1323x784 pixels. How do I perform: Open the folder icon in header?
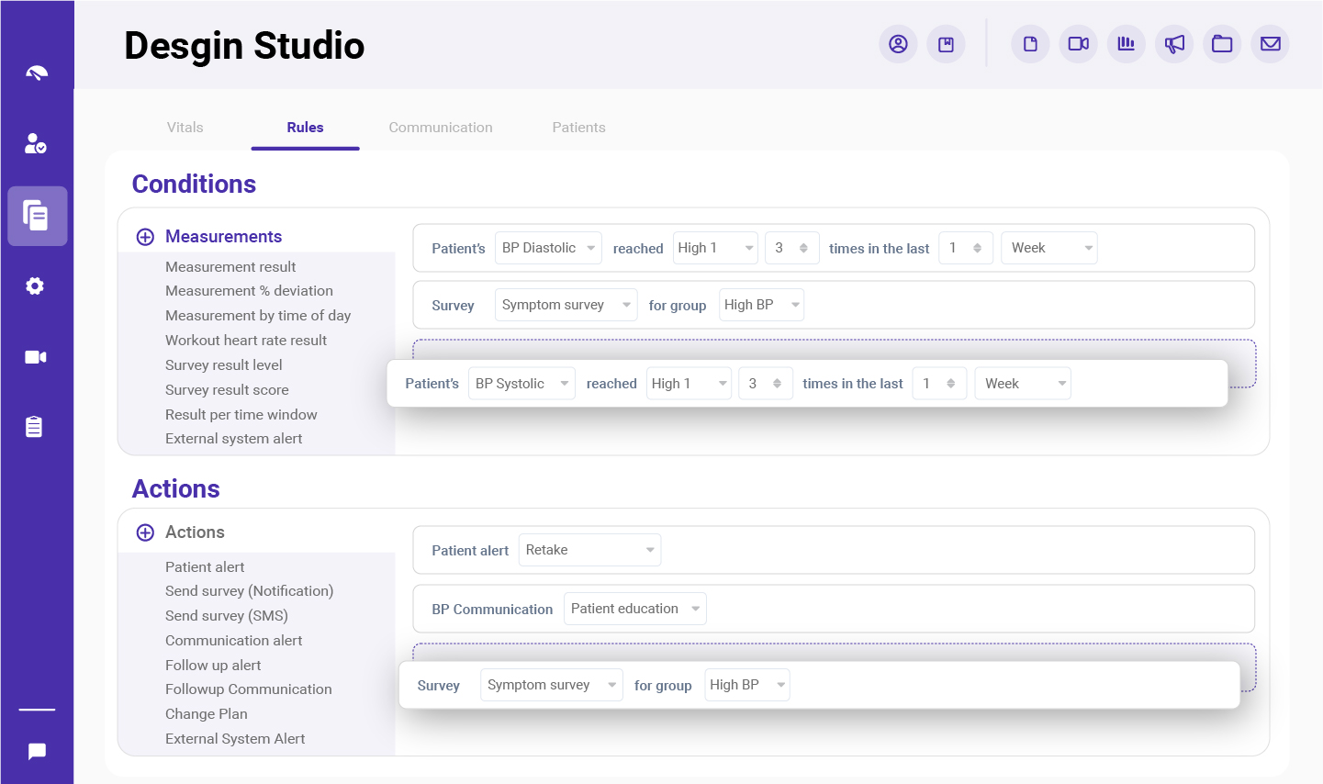tap(1222, 44)
